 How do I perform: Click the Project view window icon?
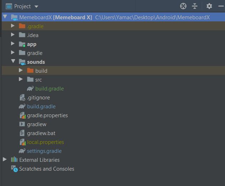9,6
